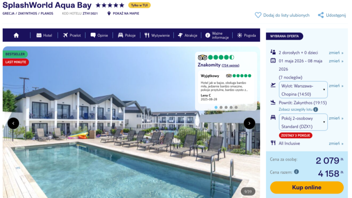Click the home icon in navigation bar
The image size is (352, 198).
(x=16, y=35)
